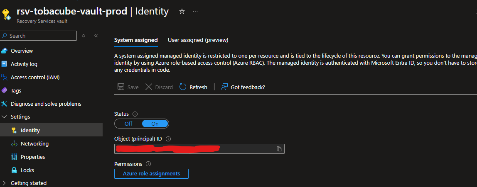477x187 pixels.
Task: Copy the Object ID to clipboard
Action: point(279,149)
